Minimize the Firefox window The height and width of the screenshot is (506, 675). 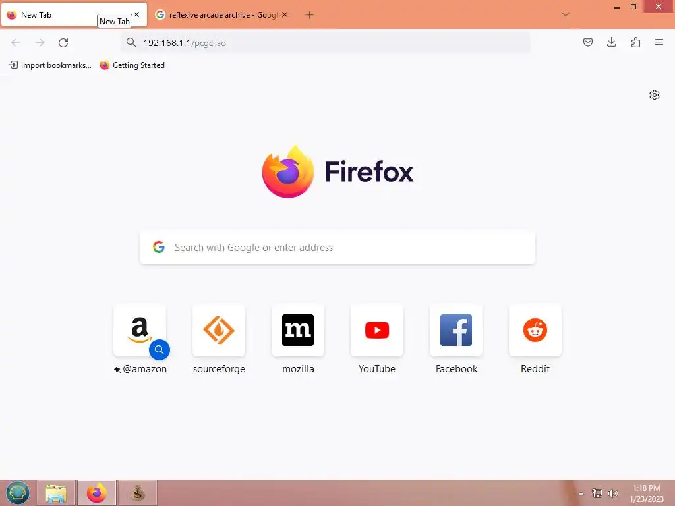coord(617,7)
